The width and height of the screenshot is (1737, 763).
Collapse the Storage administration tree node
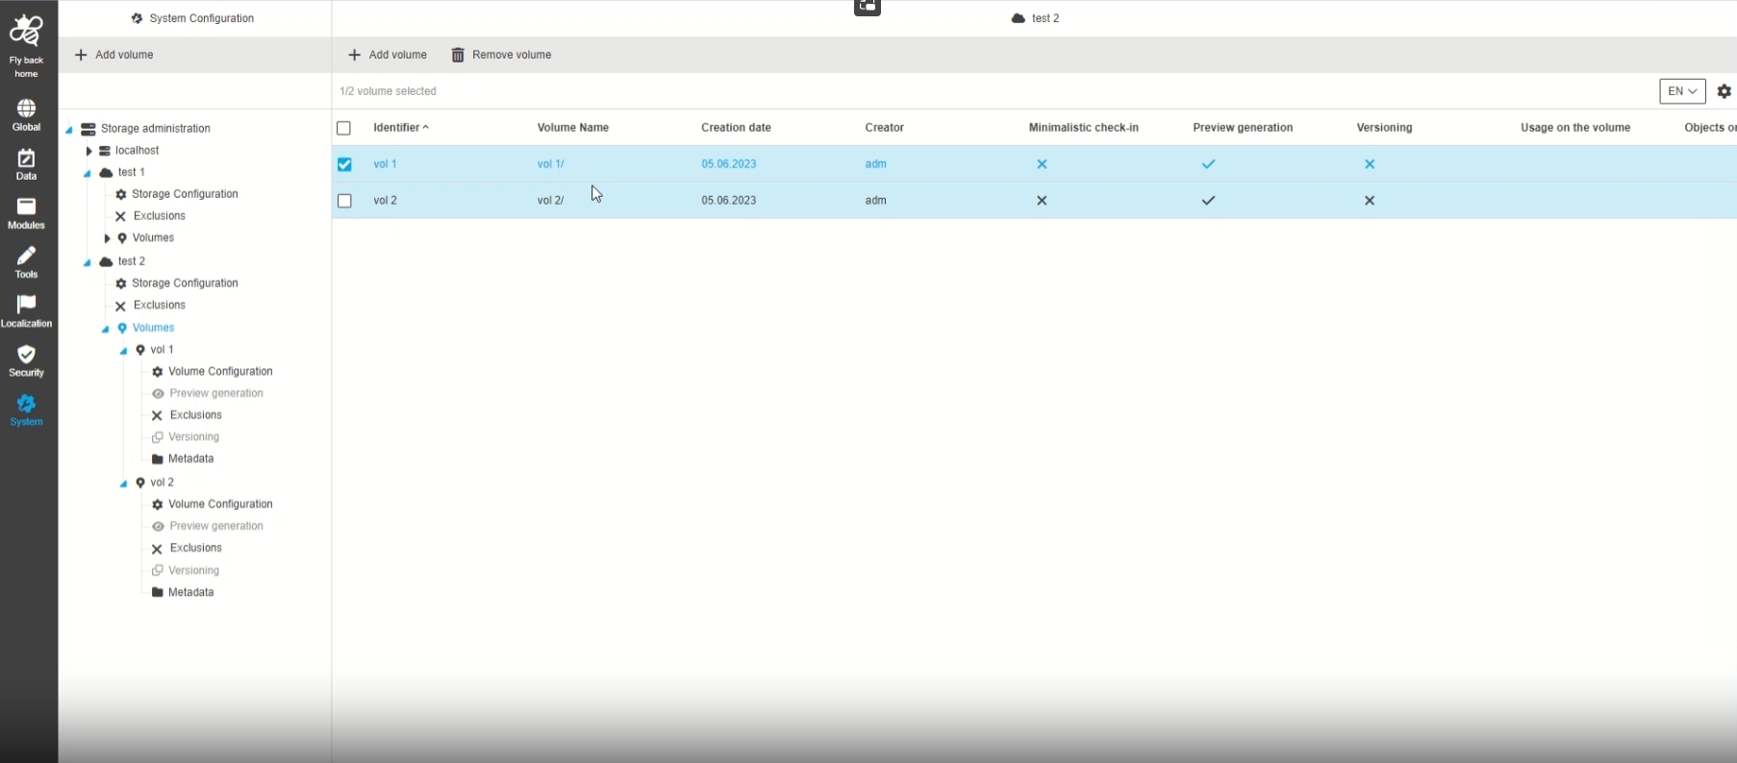click(69, 130)
